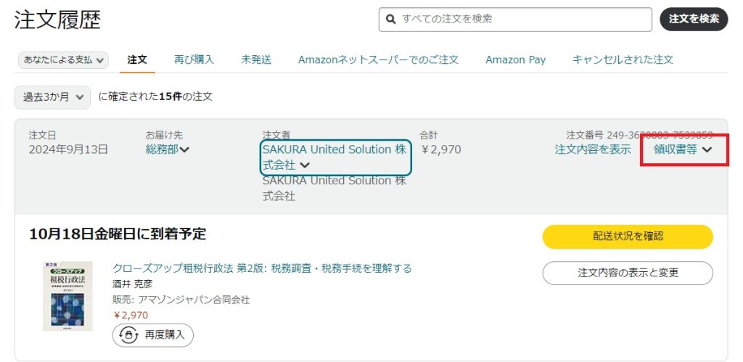The height and width of the screenshot is (362, 743).
Task: Expand the 過去3か月 period dropdown
Action: 52,96
